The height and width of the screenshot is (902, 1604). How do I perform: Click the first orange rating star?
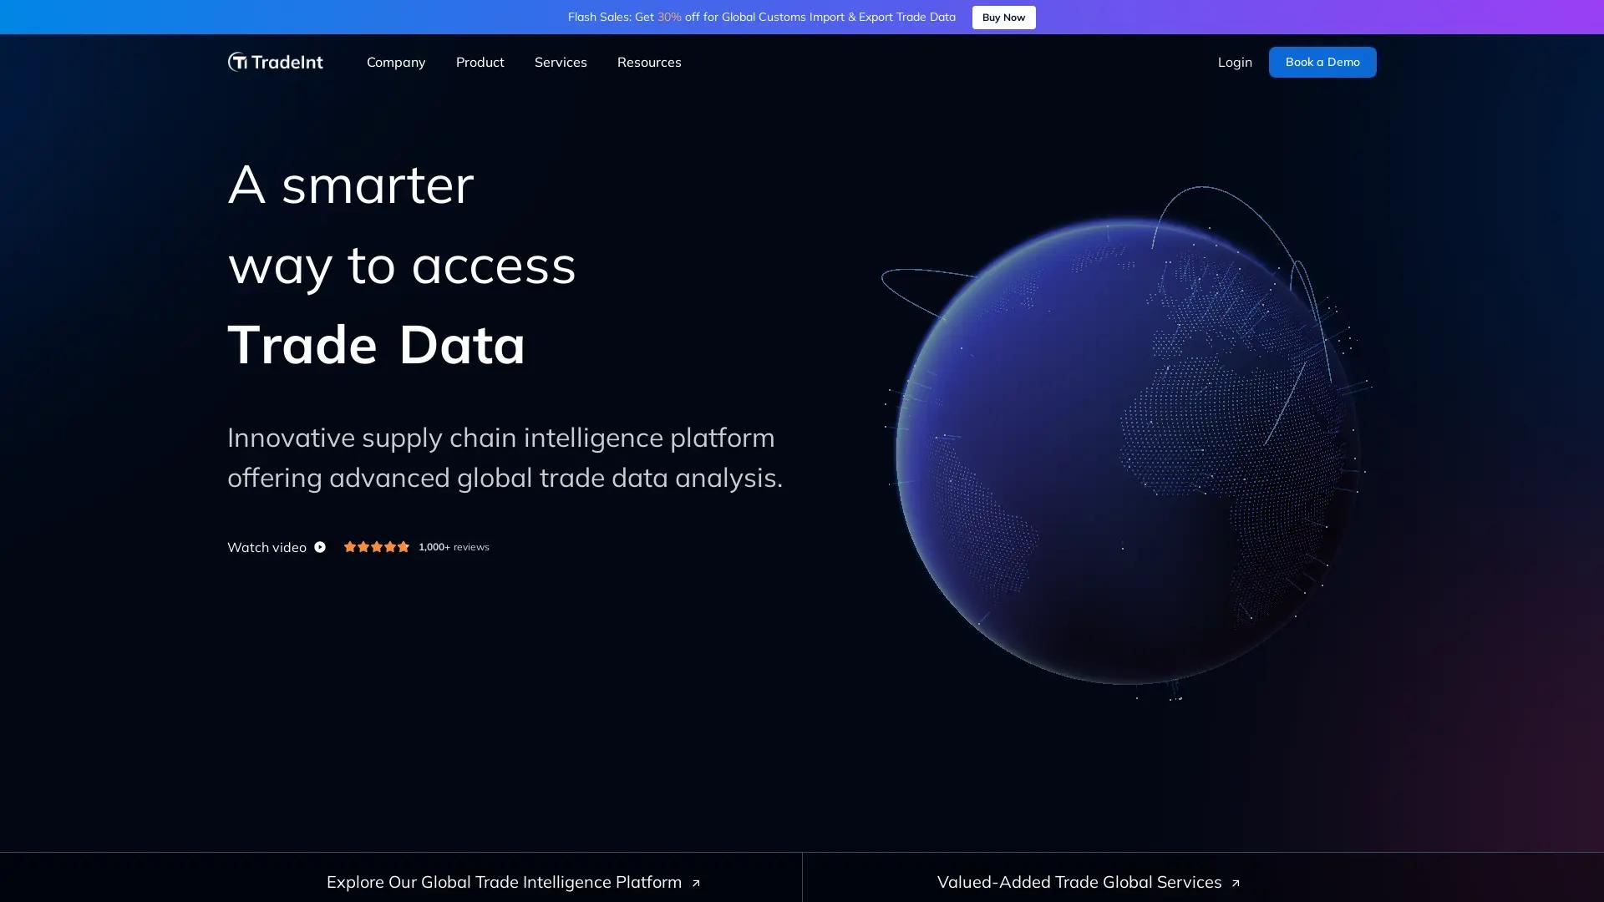coord(350,546)
